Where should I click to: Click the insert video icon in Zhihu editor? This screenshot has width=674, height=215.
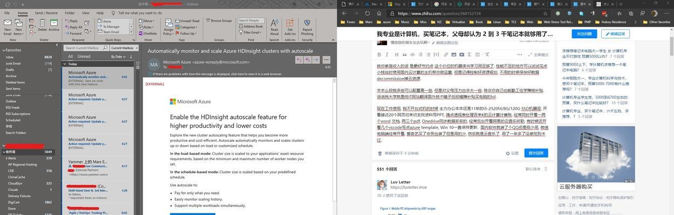tap(462, 54)
